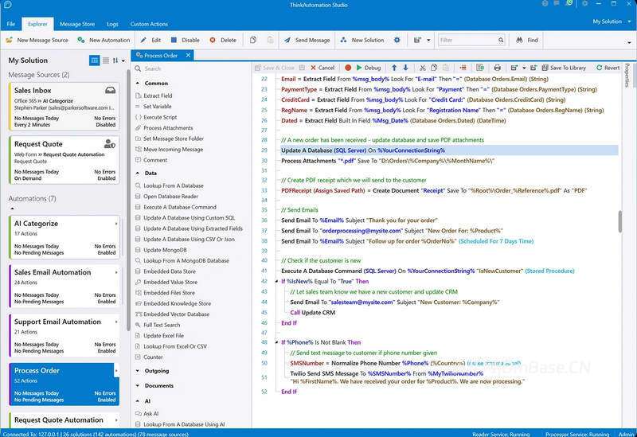Switch My Solution to tile view
Viewport: 637px width, 437px height.
[x=94, y=60]
